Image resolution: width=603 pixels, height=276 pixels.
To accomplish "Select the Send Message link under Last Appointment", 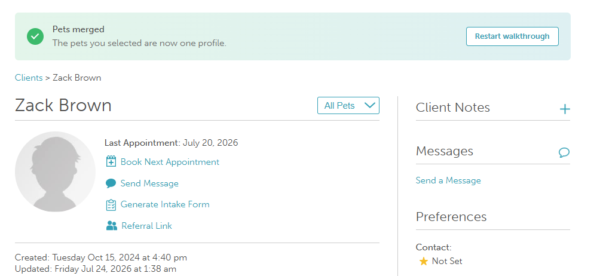I will pyautogui.click(x=149, y=183).
